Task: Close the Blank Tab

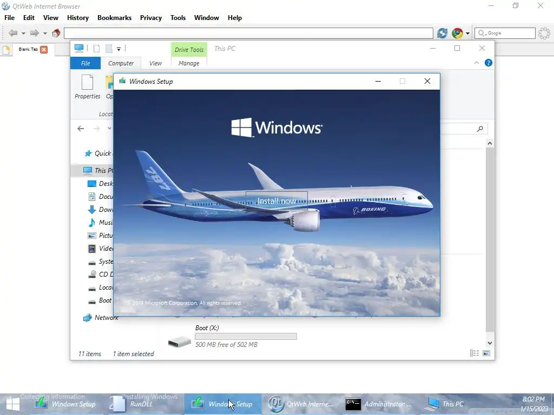Action: (44, 50)
